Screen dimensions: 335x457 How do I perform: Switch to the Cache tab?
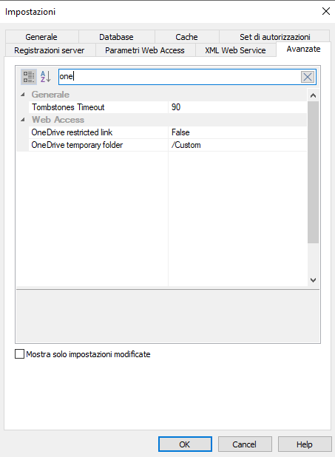(186, 37)
